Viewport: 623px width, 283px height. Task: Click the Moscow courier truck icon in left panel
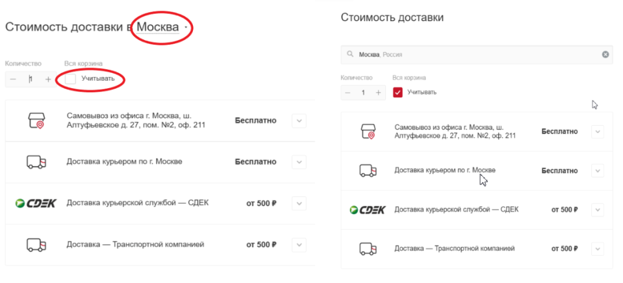pos(36,162)
